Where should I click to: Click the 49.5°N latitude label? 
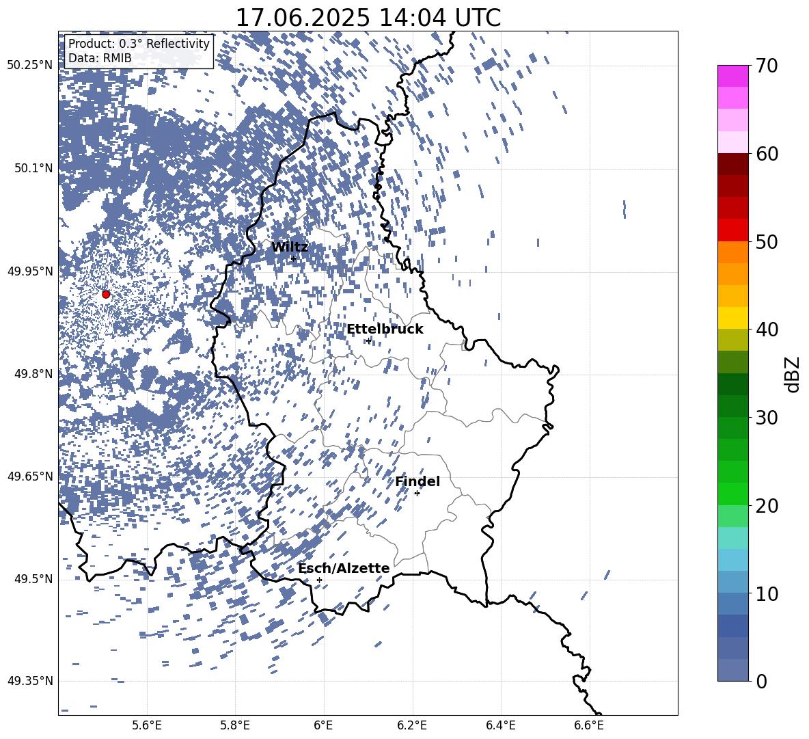(34, 578)
